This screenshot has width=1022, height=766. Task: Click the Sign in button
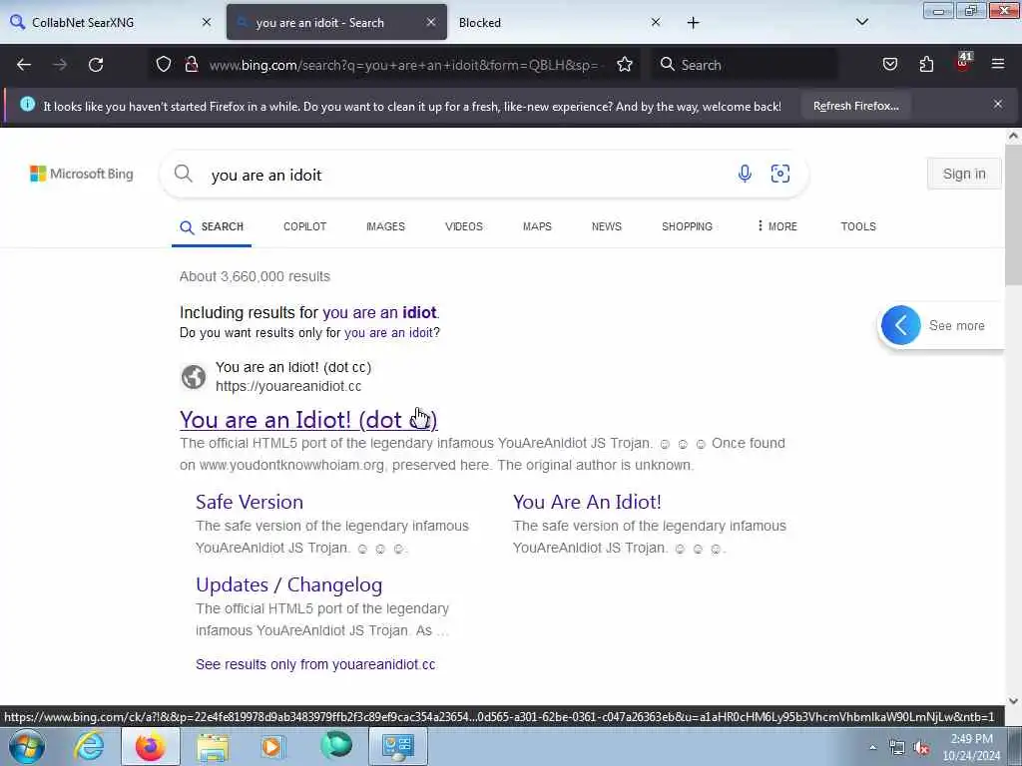tap(964, 174)
